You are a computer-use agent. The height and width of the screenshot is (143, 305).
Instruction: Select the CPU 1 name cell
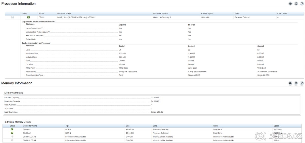(41, 17)
